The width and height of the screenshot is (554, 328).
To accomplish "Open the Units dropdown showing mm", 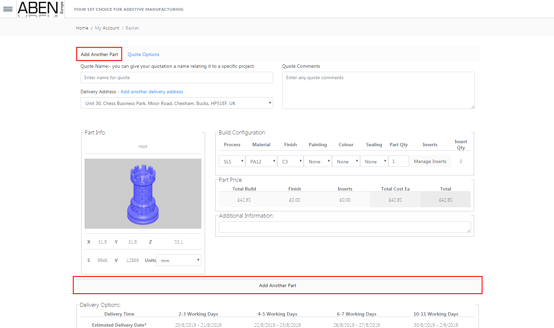I will click(179, 260).
